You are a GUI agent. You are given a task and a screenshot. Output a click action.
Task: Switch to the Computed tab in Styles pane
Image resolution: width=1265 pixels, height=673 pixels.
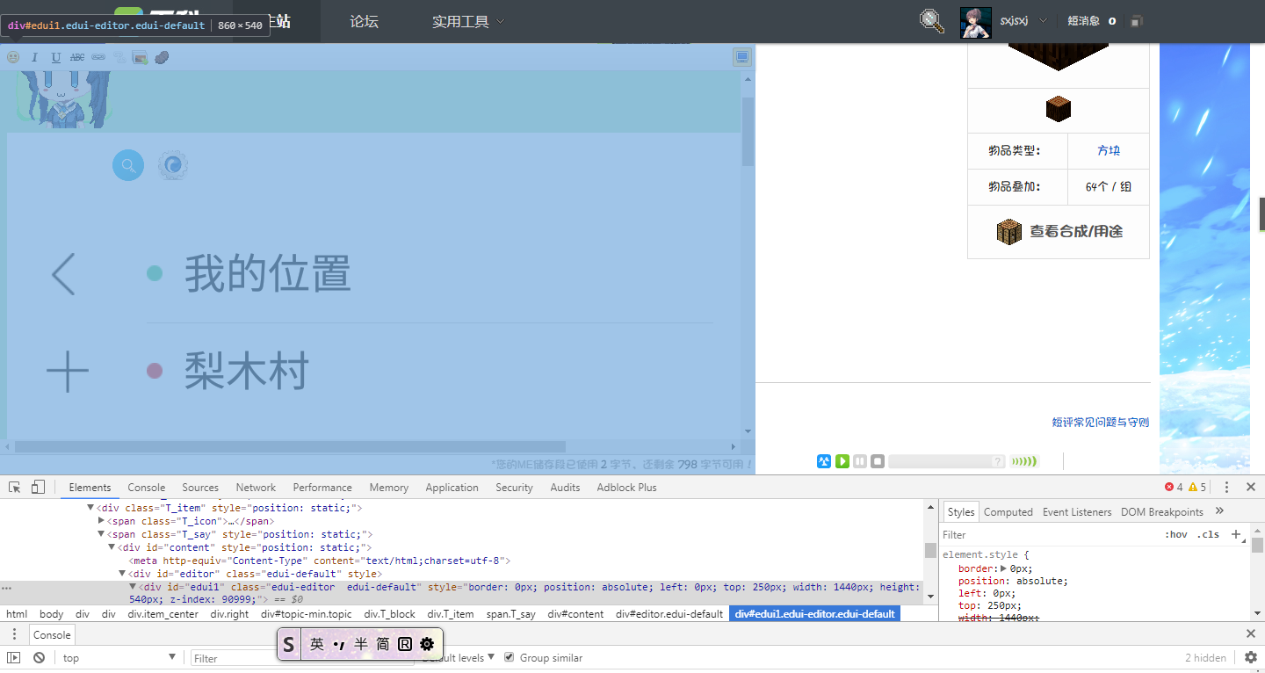click(x=1008, y=511)
